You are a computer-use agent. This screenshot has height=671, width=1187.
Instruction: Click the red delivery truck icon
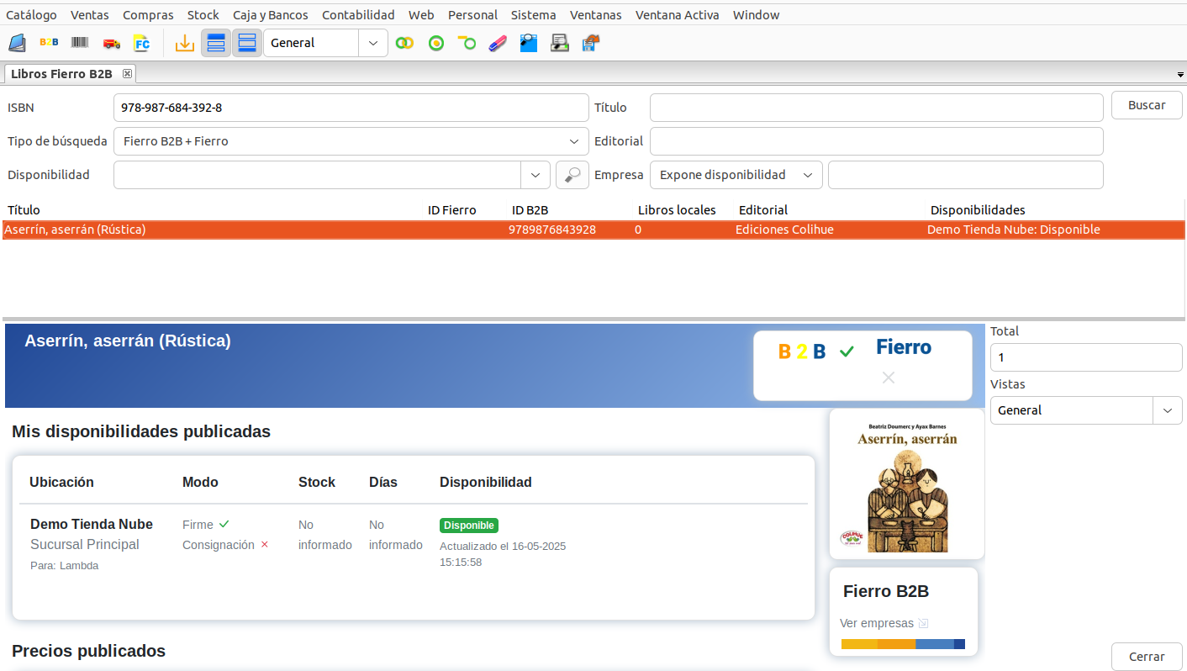point(111,43)
